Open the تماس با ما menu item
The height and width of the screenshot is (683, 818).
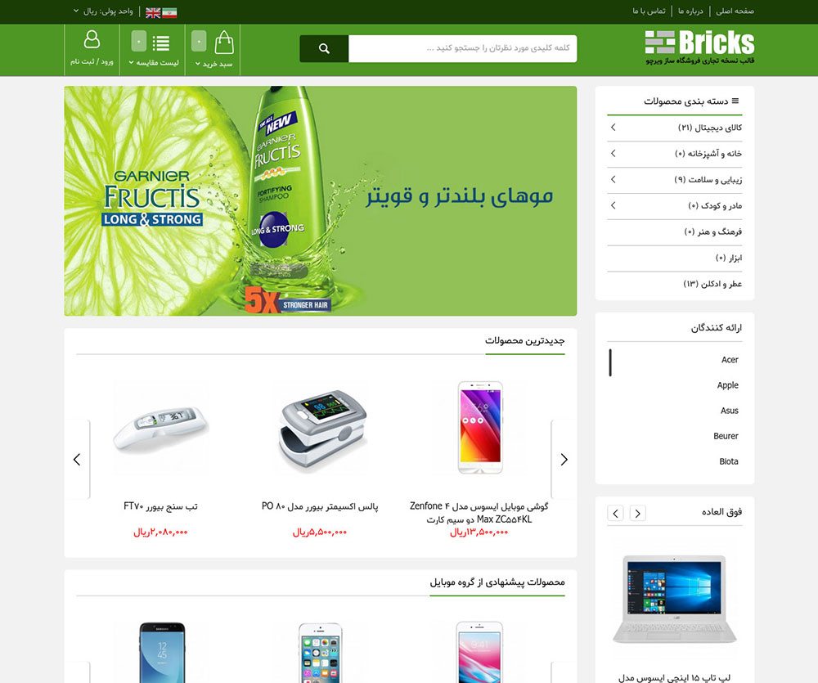coord(649,11)
